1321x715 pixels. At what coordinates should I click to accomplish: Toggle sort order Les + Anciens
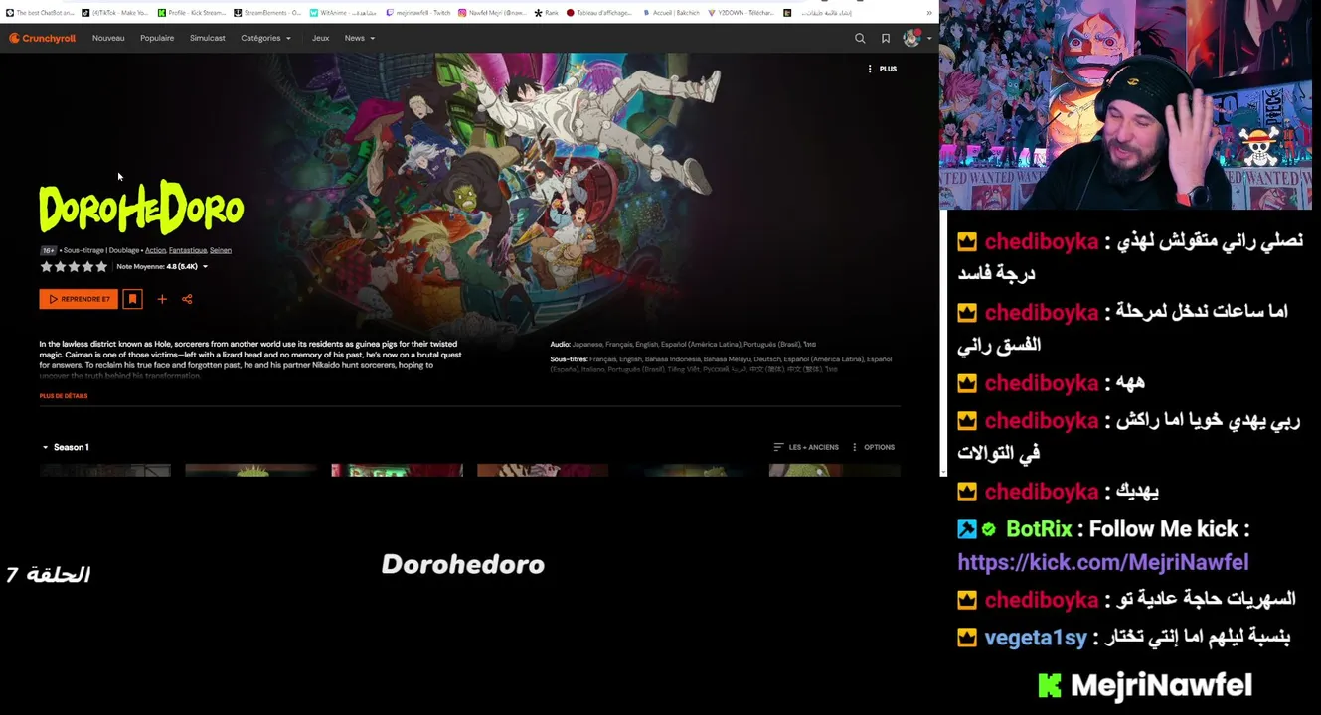coord(806,447)
